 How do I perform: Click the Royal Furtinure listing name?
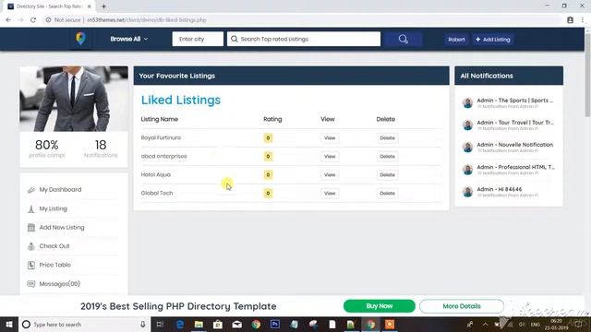point(161,137)
